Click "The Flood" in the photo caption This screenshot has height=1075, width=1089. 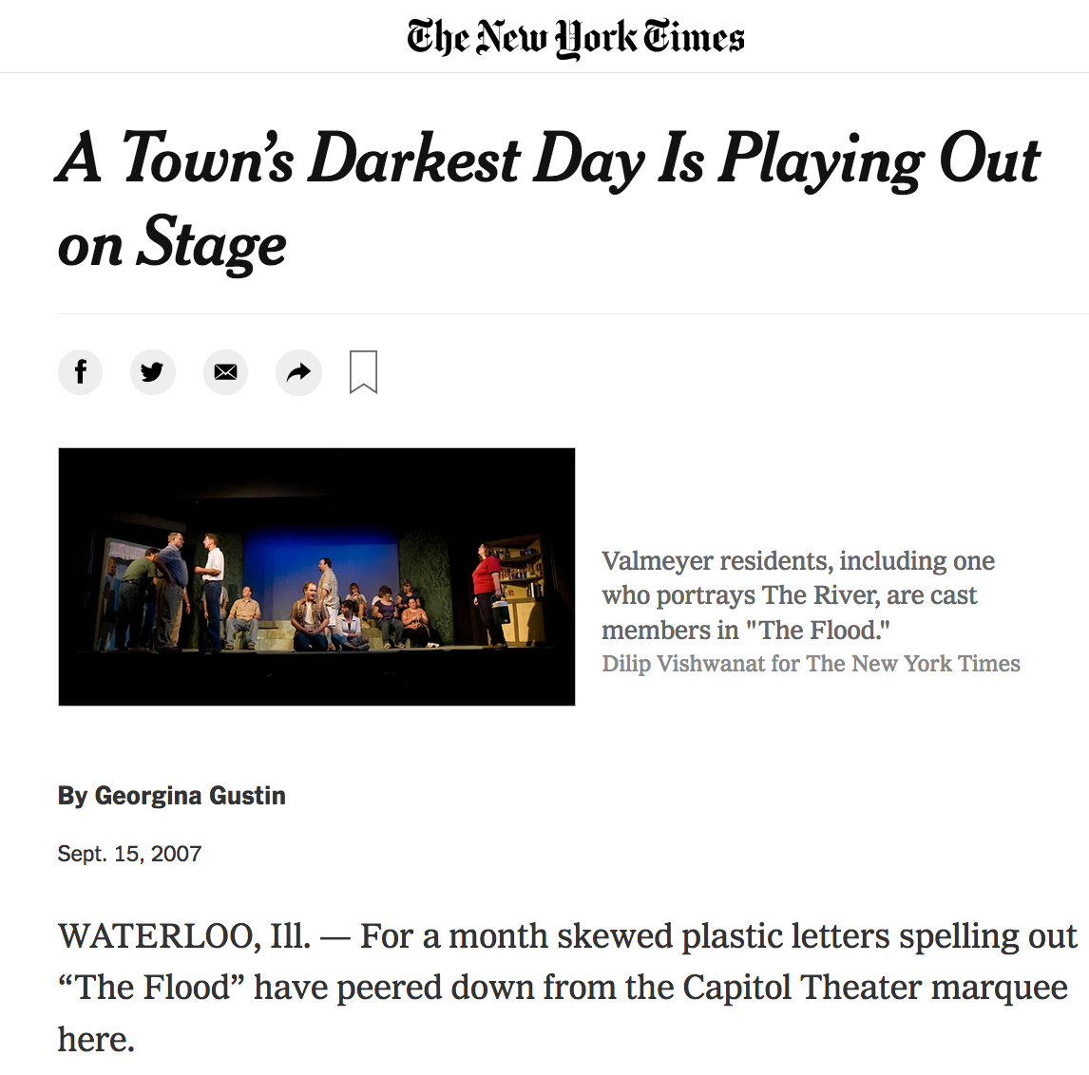tap(817, 631)
